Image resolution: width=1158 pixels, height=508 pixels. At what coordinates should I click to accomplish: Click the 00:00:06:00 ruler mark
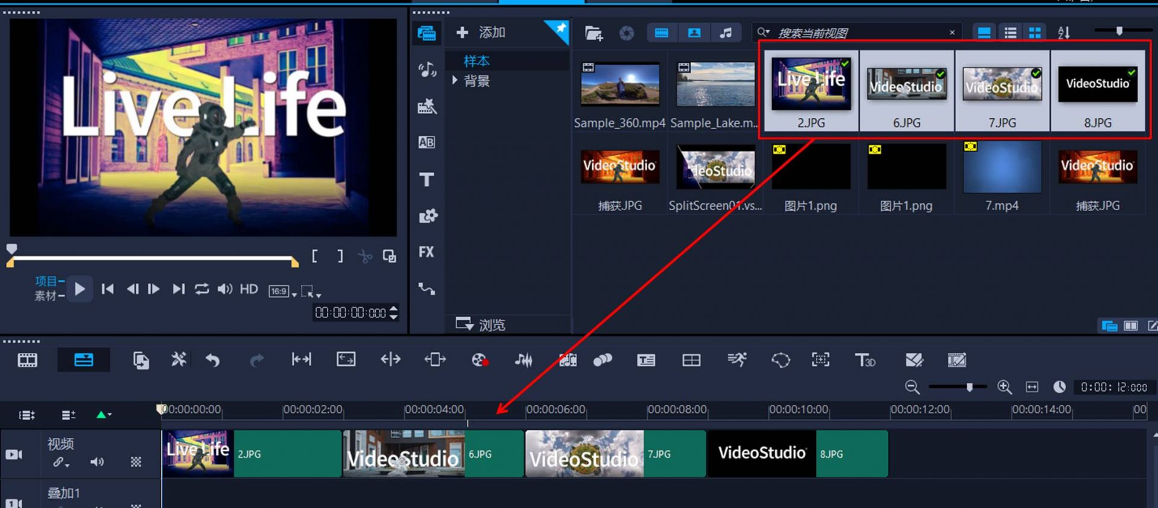click(x=555, y=410)
